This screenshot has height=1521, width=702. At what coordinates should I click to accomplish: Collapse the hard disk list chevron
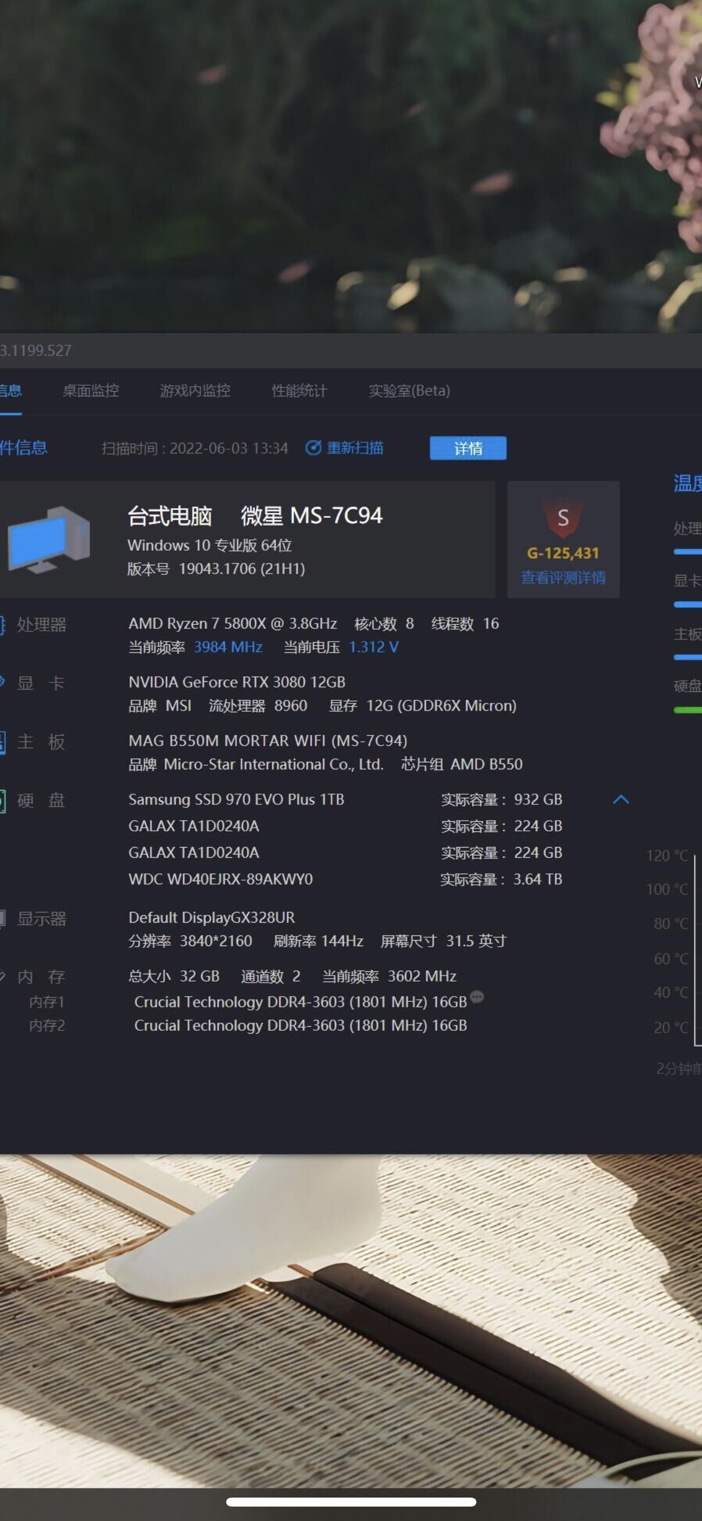click(x=621, y=800)
